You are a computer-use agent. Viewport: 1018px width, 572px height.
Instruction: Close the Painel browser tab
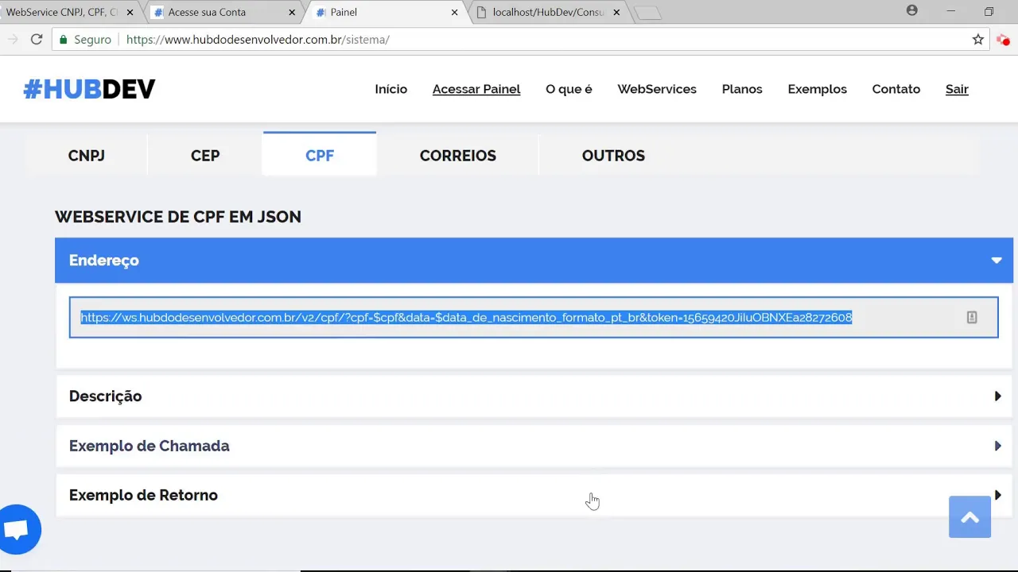tap(454, 13)
